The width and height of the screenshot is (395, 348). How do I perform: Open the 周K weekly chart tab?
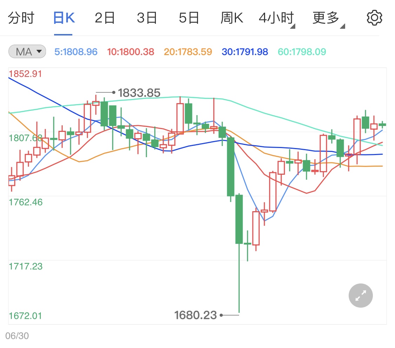point(232,18)
